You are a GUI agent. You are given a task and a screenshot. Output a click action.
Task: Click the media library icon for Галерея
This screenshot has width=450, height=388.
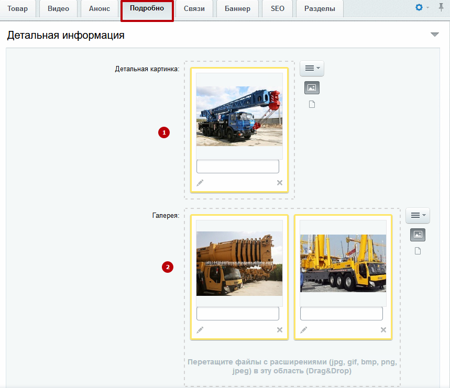[x=418, y=235]
